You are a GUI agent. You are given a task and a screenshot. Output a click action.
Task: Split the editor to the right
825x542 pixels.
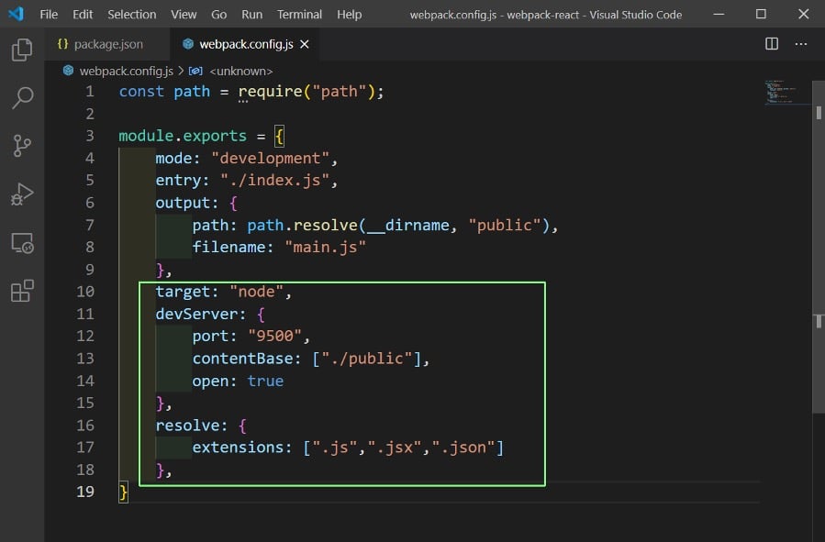pyautogui.click(x=772, y=44)
